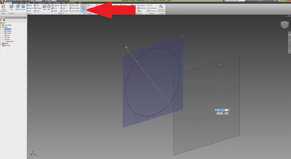The width and height of the screenshot is (291, 159).
Task: Activate the Revolve feature tool
Action: pyautogui.click(x=23, y=8)
